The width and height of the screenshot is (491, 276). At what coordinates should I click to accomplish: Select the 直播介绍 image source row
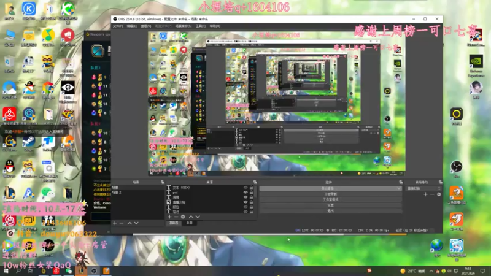pyautogui.click(x=210, y=202)
